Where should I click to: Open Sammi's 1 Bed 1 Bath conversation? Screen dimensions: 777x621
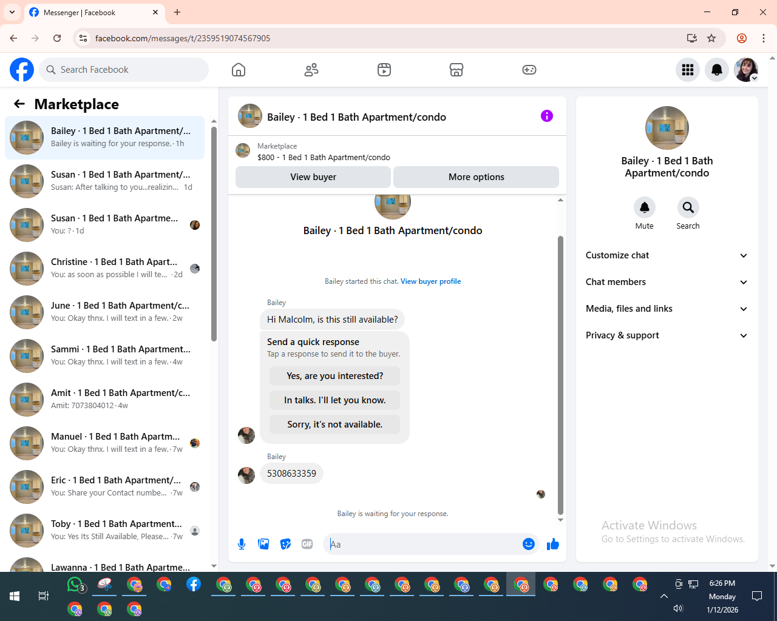tap(105, 356)
